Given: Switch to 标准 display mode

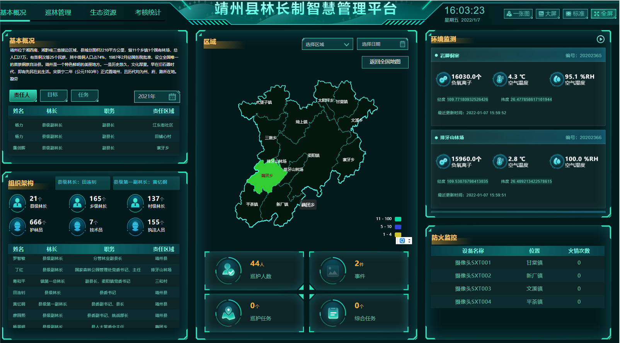Looking at the screenshot, I should [575, 14].
